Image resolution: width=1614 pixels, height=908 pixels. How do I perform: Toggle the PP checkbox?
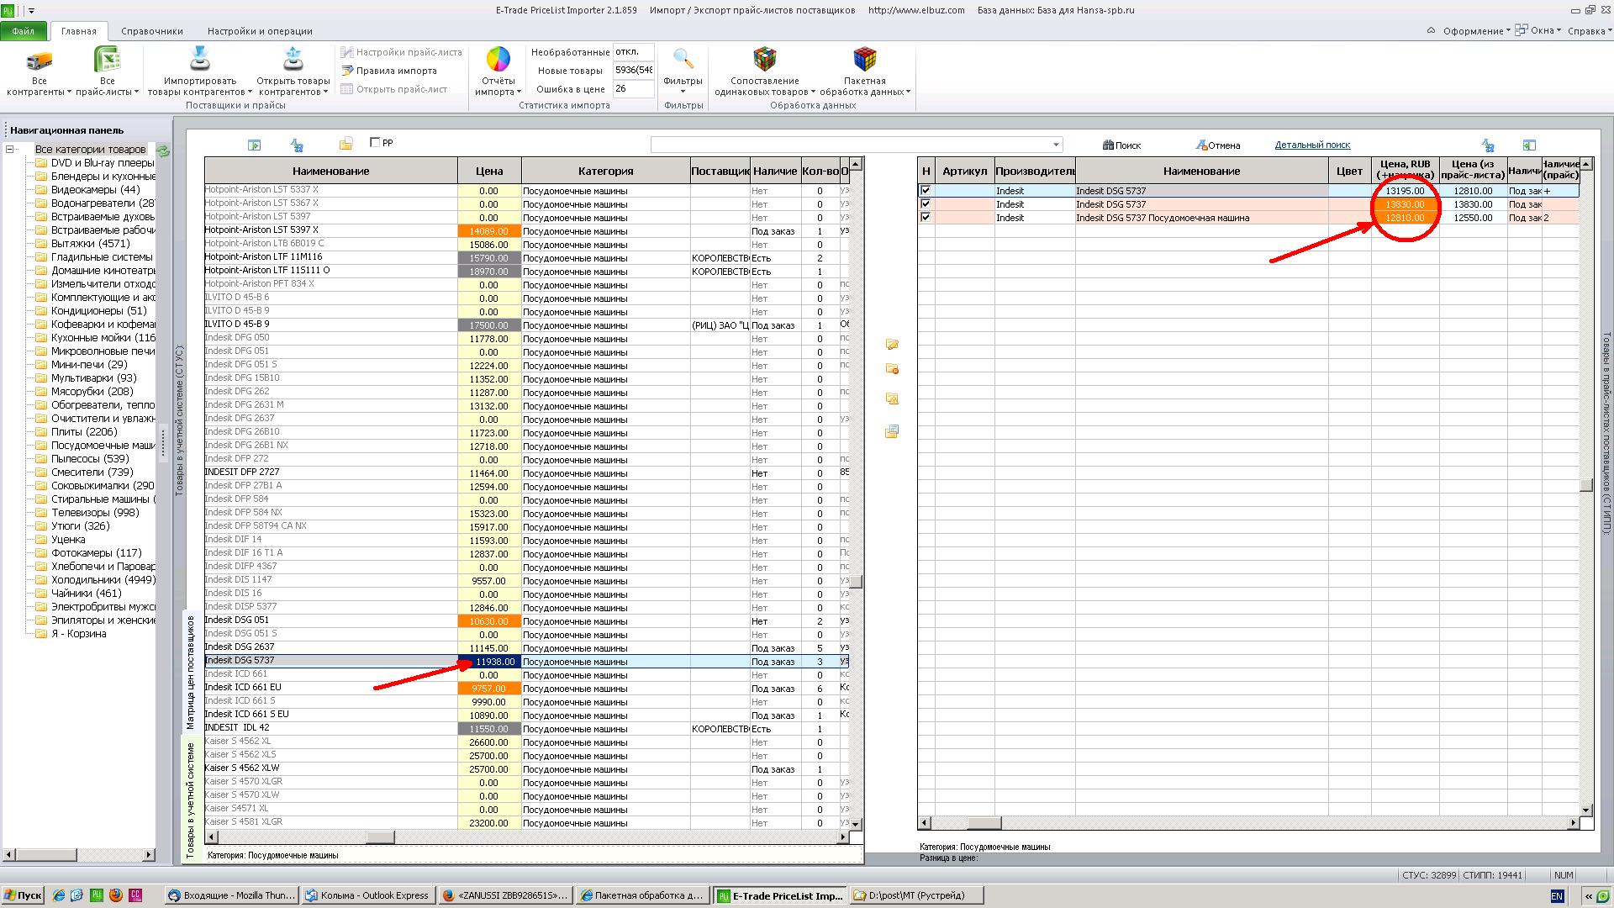click(375, 142)
